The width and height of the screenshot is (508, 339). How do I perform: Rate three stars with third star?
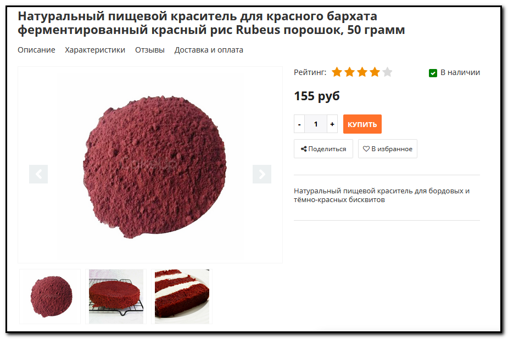362,72
